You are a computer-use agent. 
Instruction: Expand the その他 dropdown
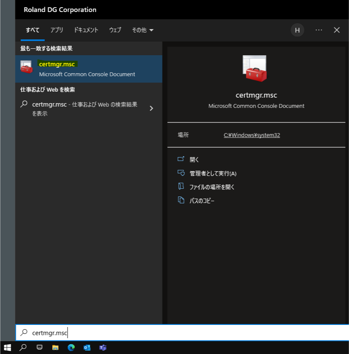[142, 30]
